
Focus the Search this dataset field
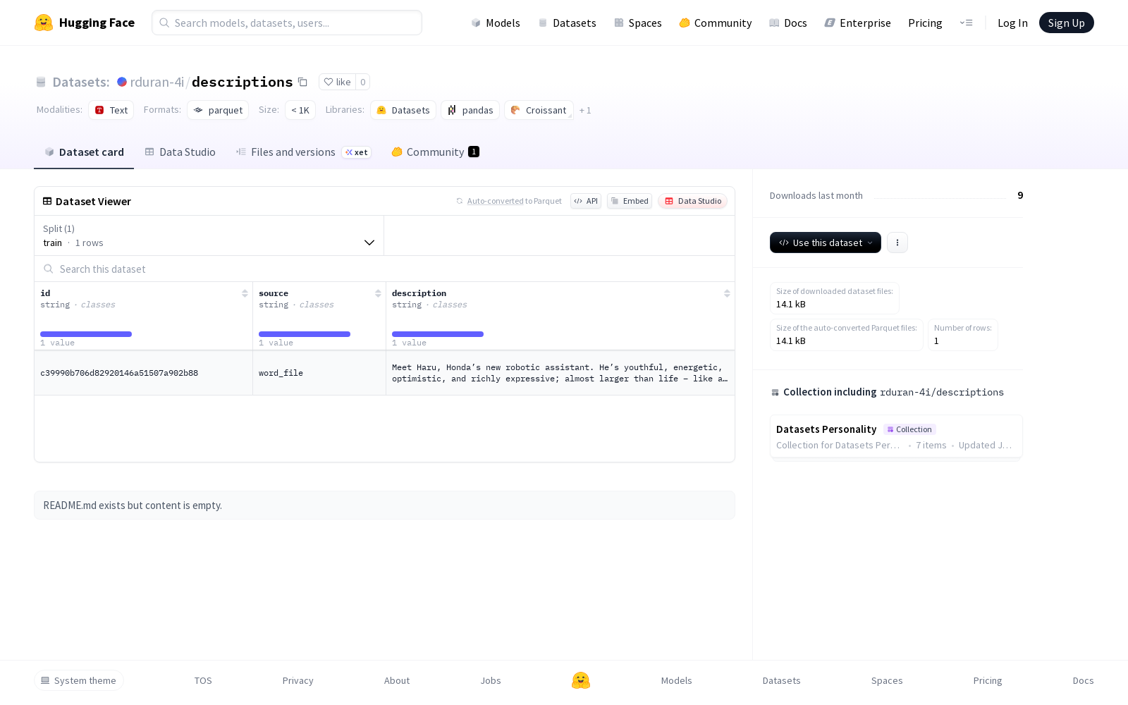pyautogui.click(x=384, y=269)
